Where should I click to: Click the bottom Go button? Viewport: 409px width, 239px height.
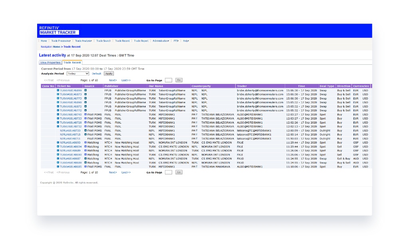[179, 172]
